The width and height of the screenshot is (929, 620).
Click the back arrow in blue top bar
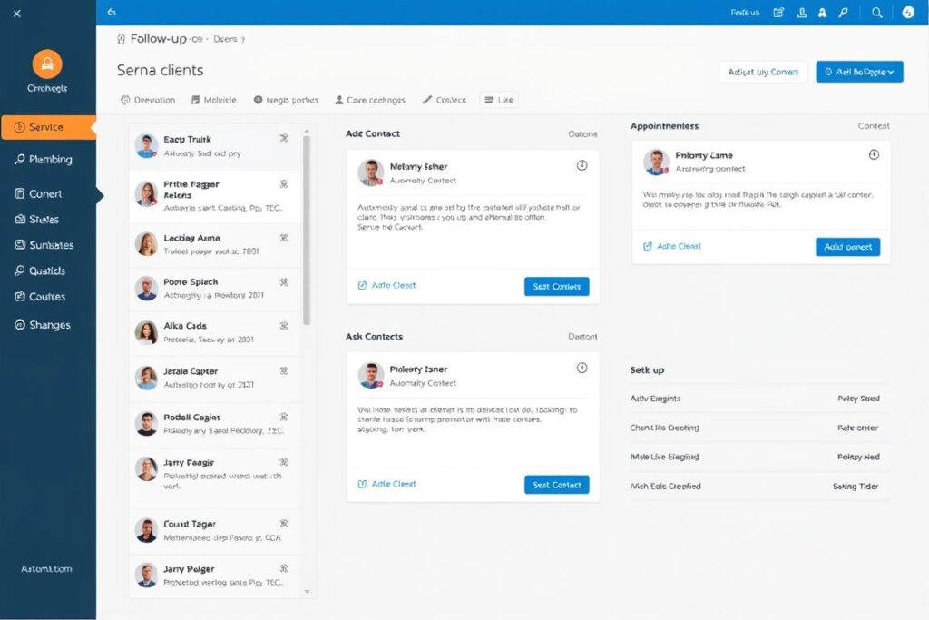[x=112, y=13]
